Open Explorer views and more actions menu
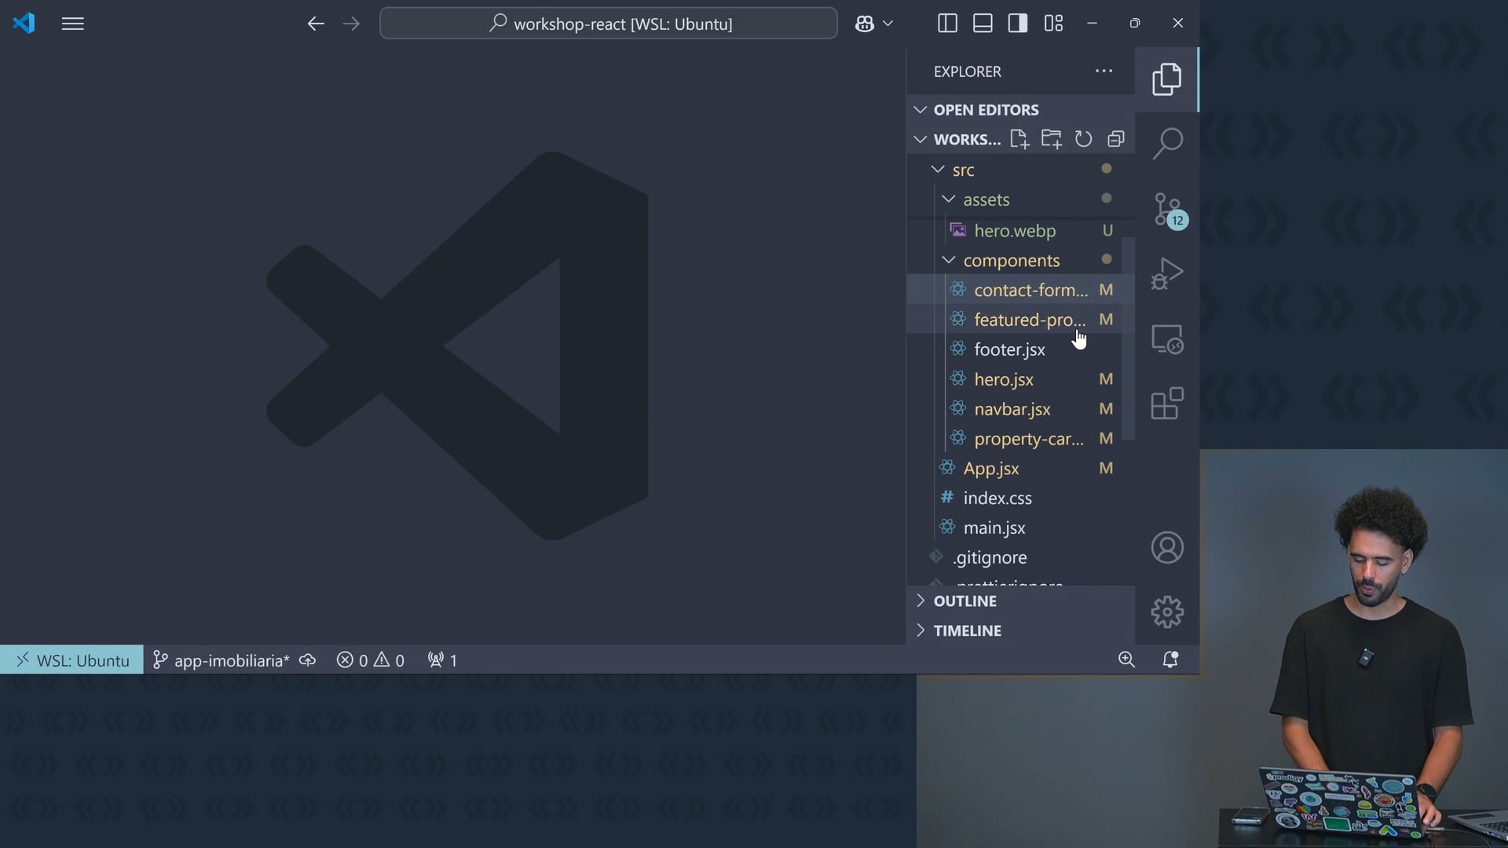Viewport: 1508px width, 848px height. coord(1104,71)
